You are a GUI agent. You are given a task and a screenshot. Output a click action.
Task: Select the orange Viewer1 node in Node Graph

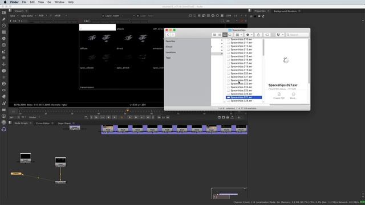click(x=16, y=174)
